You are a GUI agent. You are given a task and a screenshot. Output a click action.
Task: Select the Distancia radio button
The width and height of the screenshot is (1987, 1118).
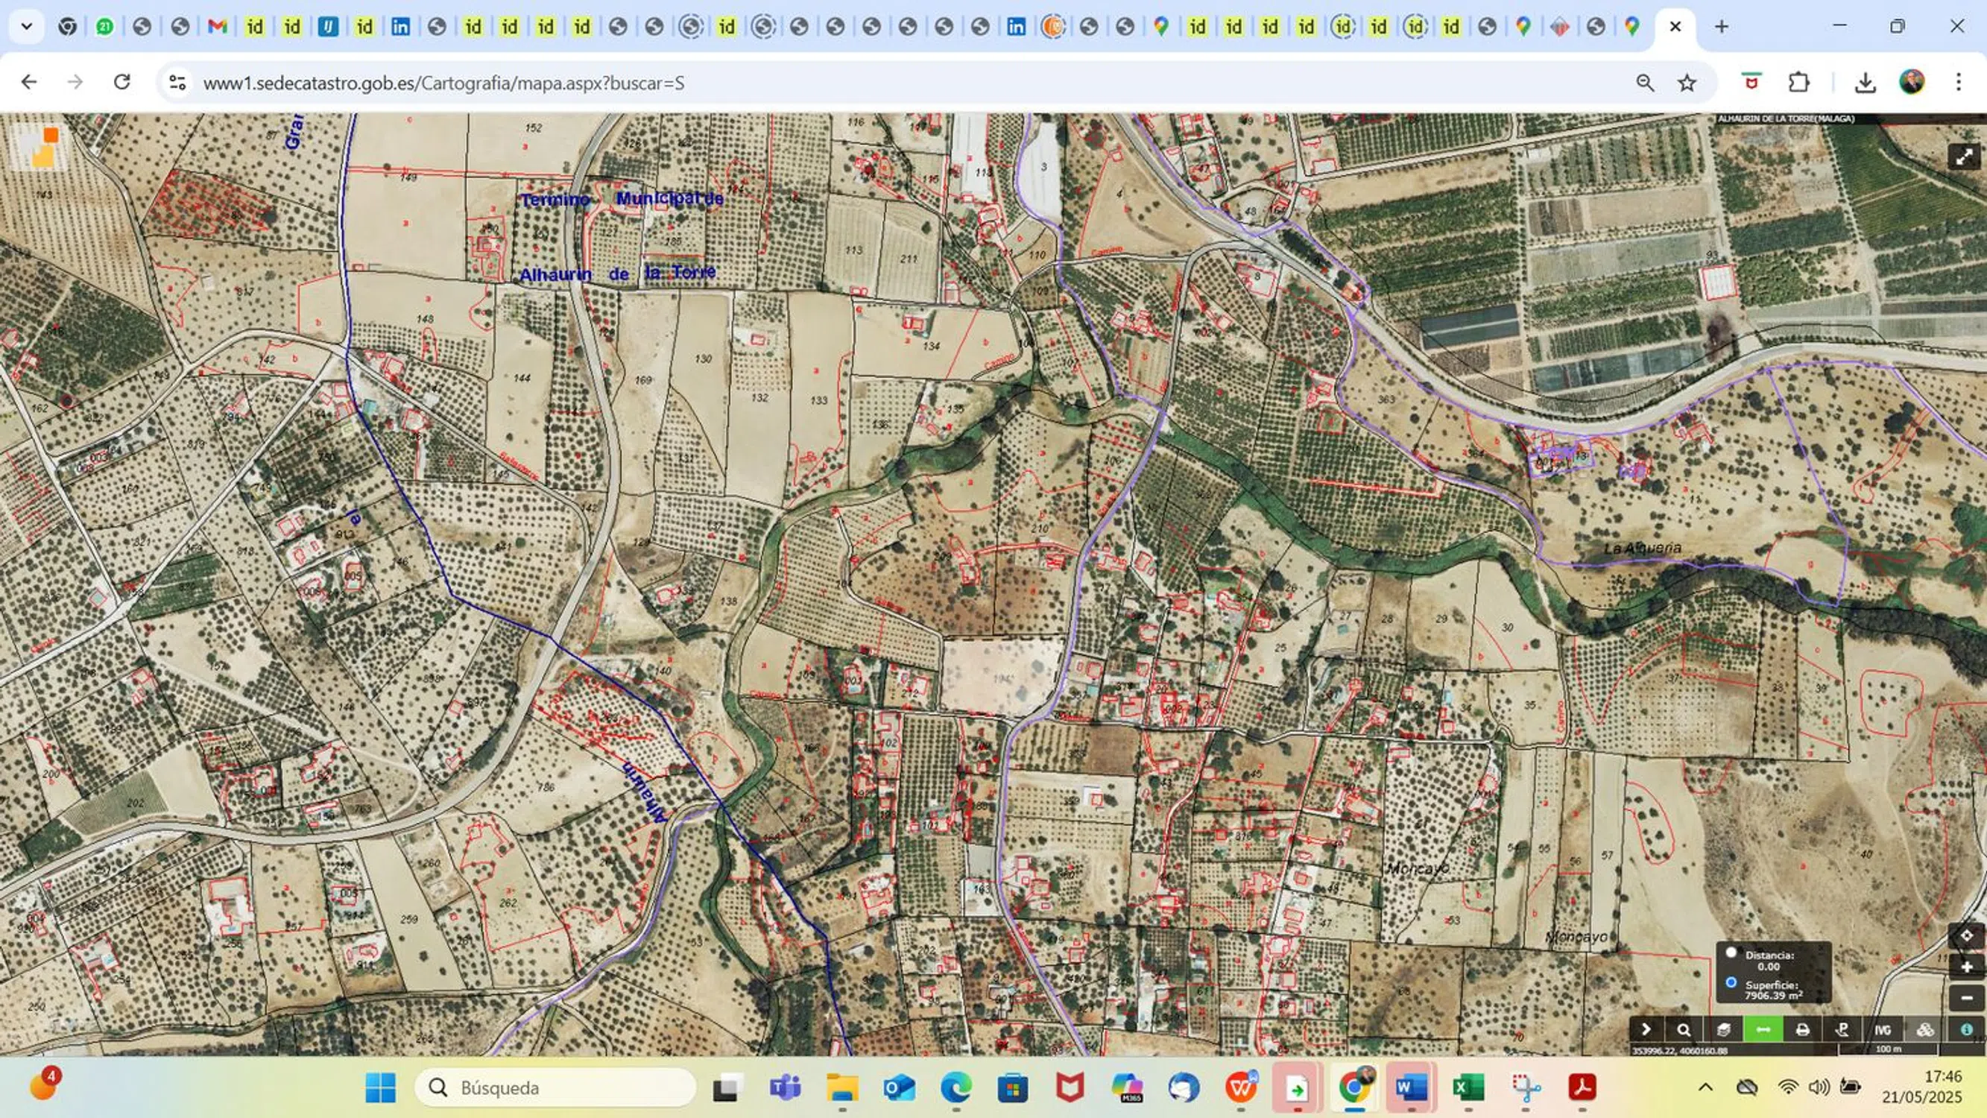pyautogui.click(x=1731, y=953)
